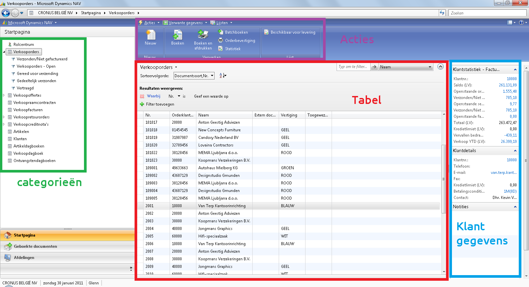Viewport: 529px width, 287px height.
Task: Select Rolcentrum in navigation tree
Action: coord(23,45)
